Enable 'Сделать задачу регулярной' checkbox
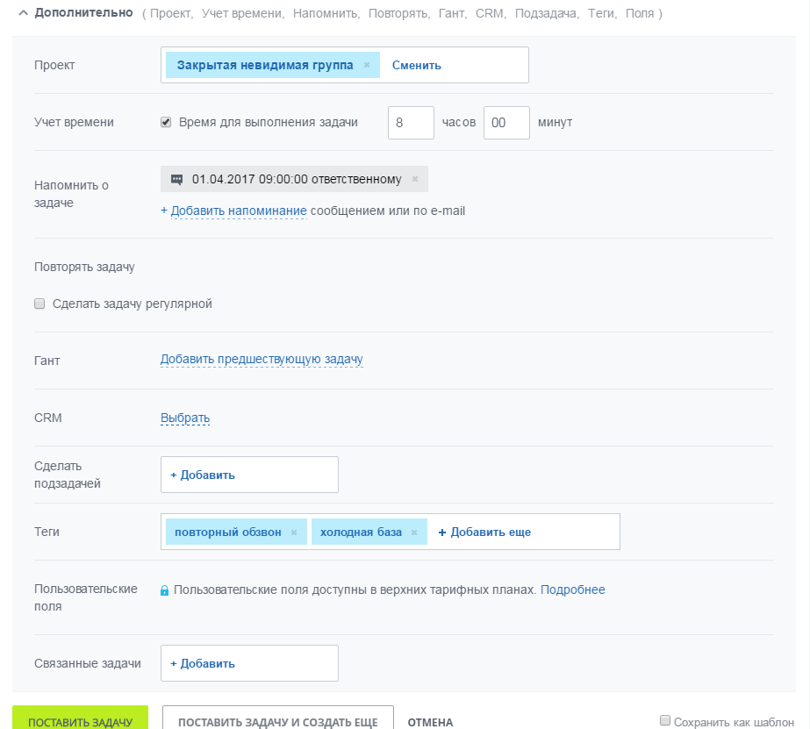 coord(39,304)
